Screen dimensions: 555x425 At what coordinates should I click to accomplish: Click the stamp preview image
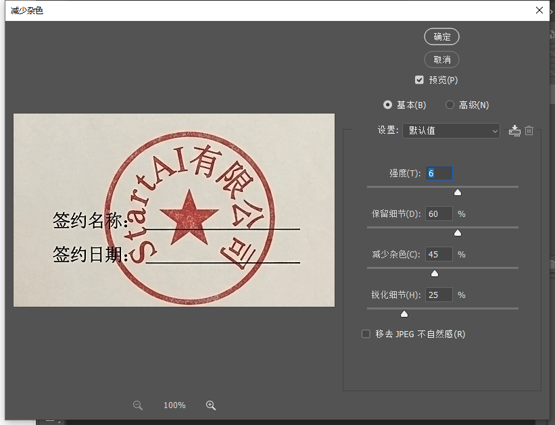174,210
